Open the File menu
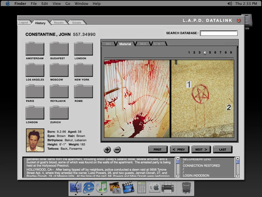Viewport: 262px width, 197px height. pos(34,4)
